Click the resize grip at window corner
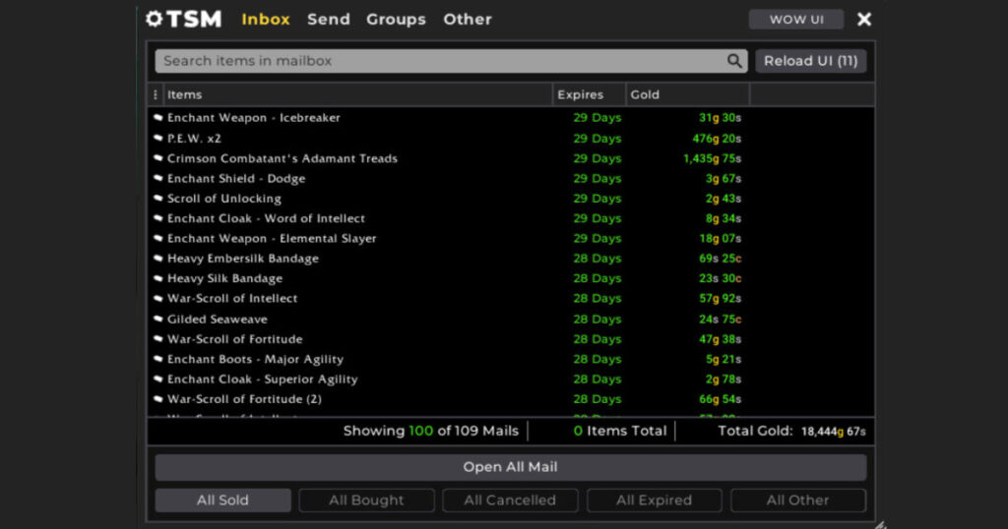The width and height of the screenshot is (1008, 529). [879, 524]
